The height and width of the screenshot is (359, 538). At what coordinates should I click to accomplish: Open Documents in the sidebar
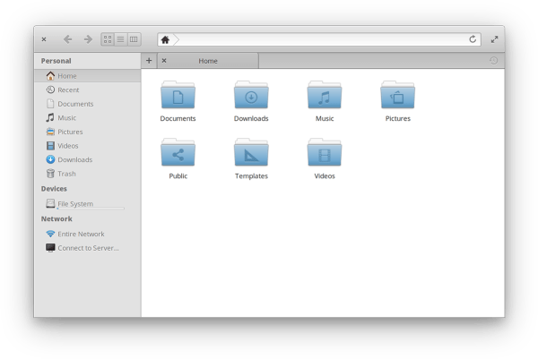point(88,104)
